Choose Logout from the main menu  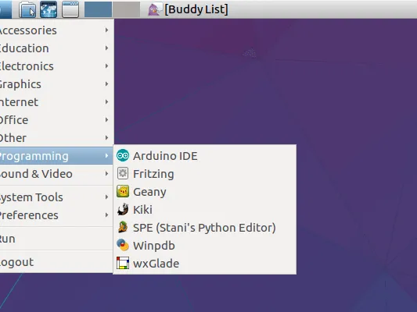[56, 262]
